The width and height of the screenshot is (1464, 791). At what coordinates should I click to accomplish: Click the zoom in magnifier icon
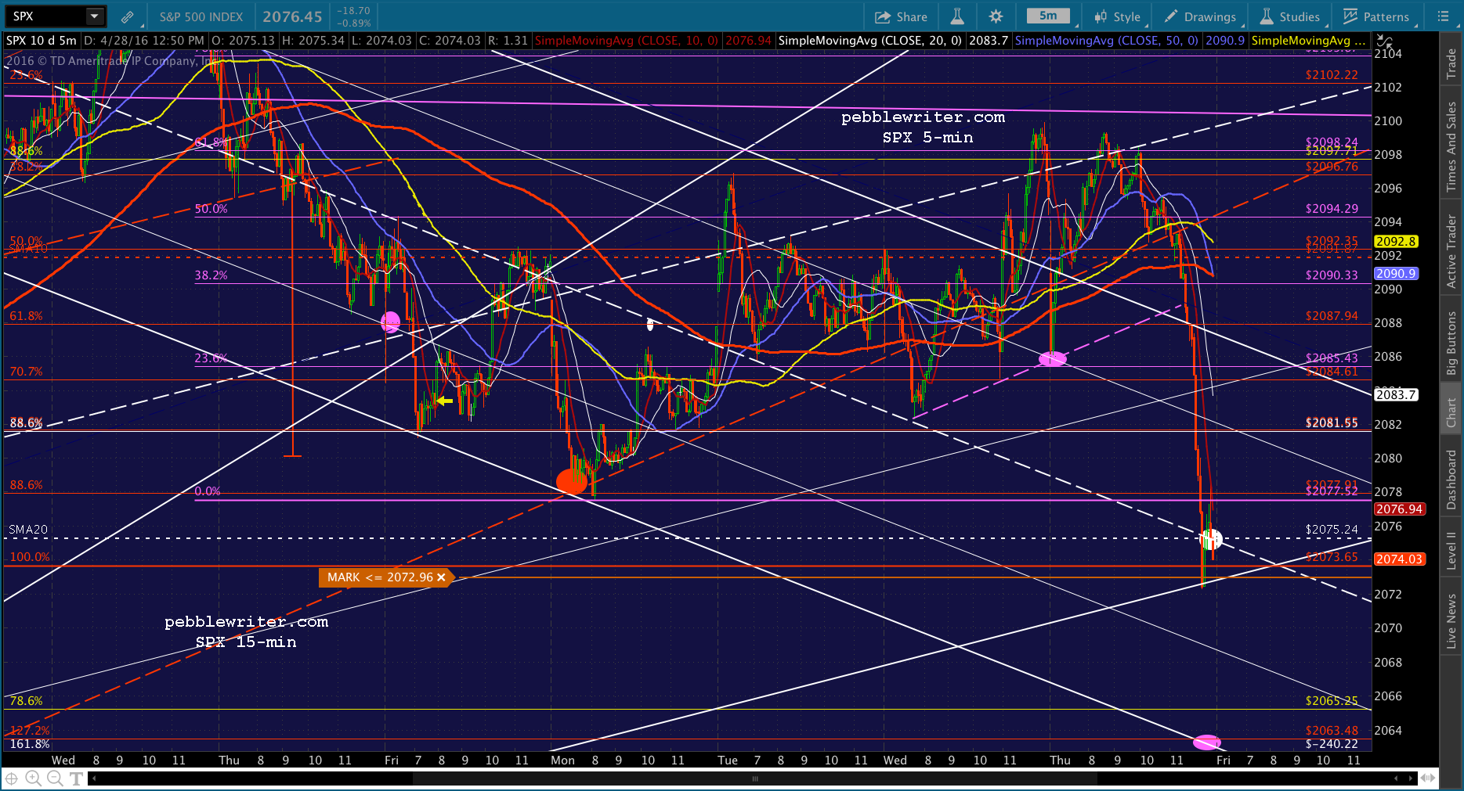[33, 778]
